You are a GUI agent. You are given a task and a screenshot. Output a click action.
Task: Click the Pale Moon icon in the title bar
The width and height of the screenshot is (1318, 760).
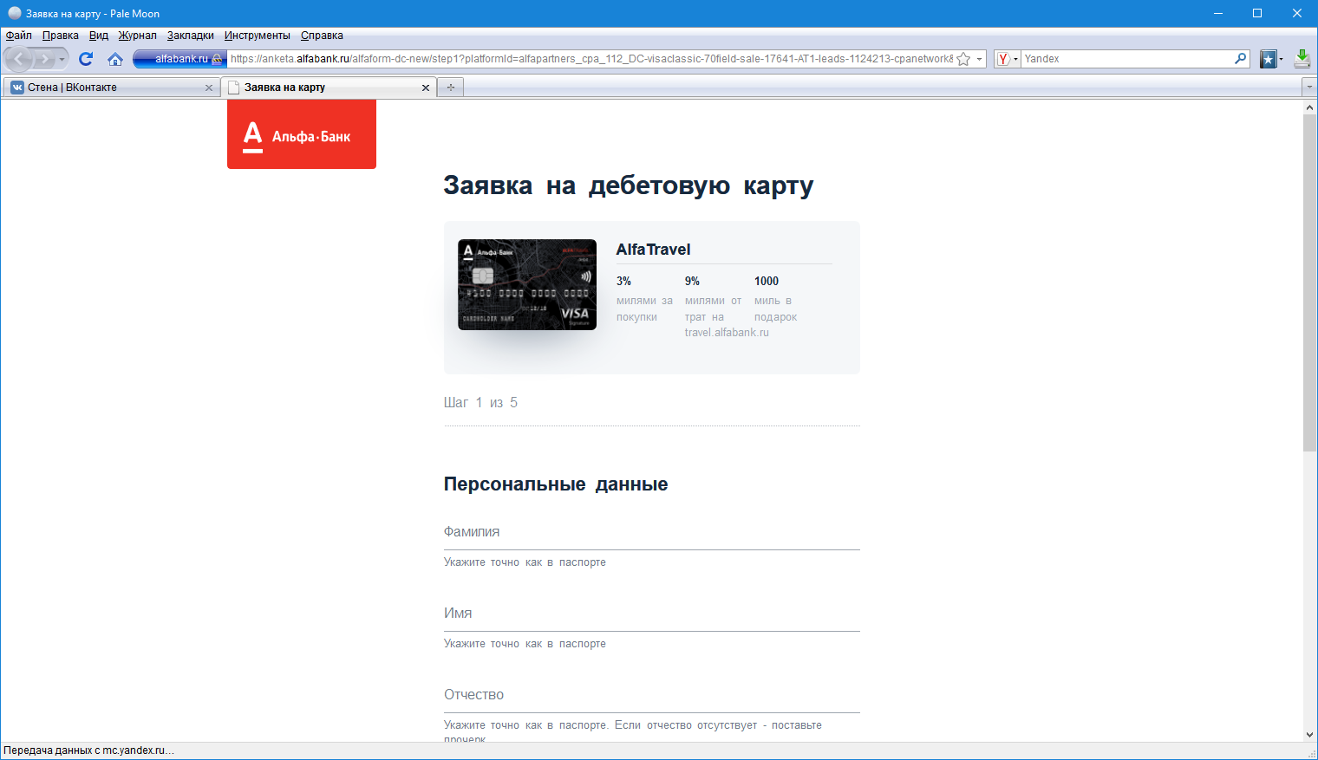pyautogui.click(x=14, y=13)
